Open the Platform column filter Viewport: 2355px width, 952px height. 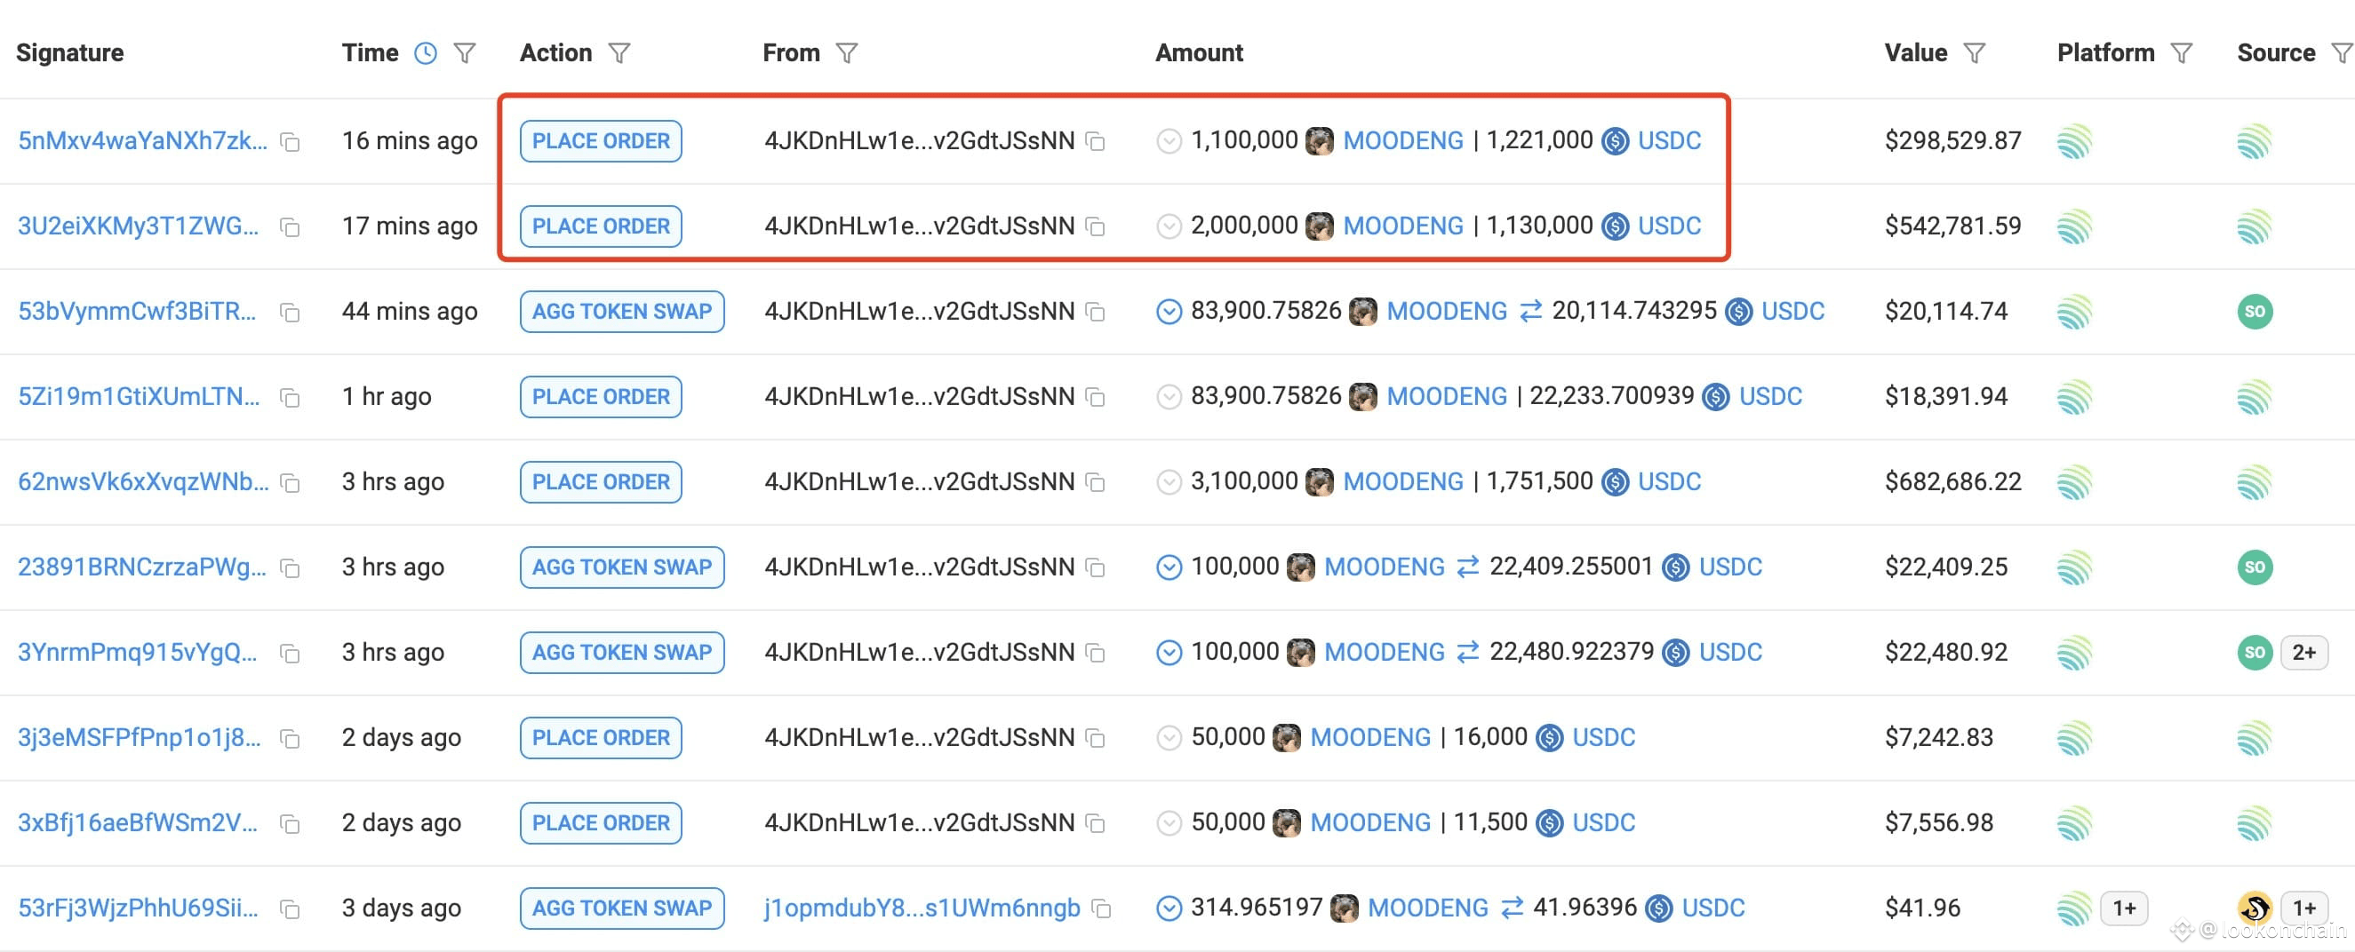click(x=2183, y=53)
